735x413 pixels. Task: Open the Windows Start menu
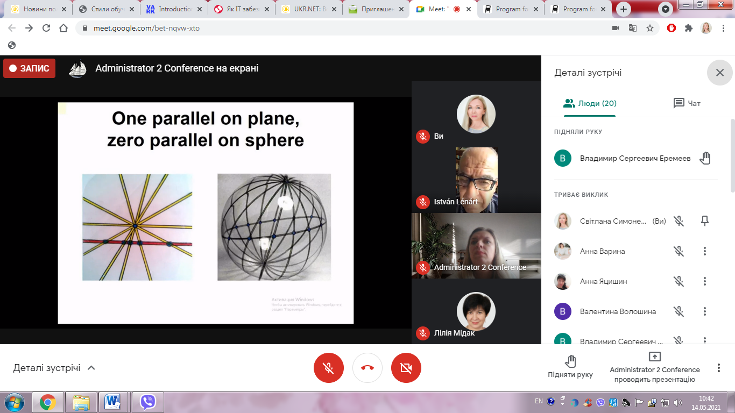point(15,401)
